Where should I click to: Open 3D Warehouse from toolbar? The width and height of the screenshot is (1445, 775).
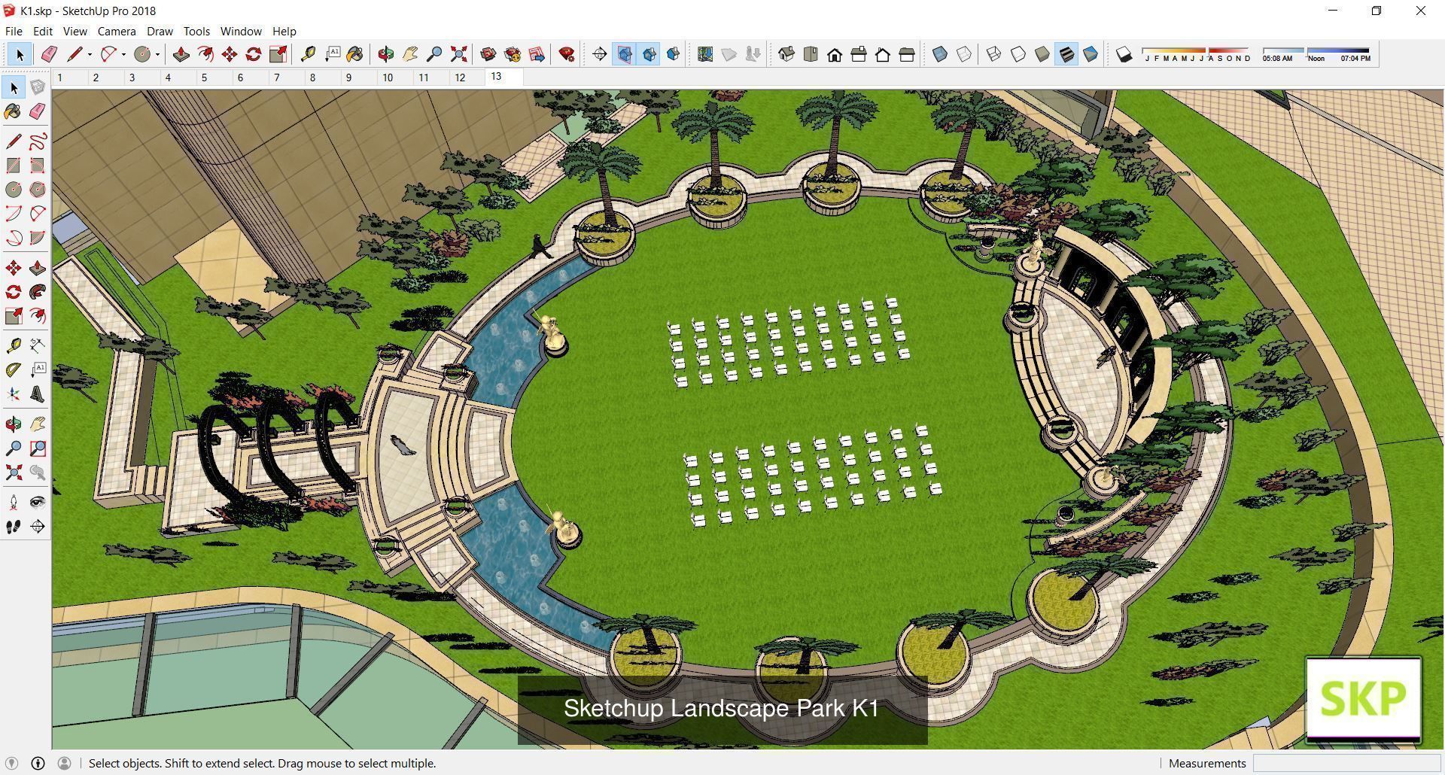(x=488, y=54)
